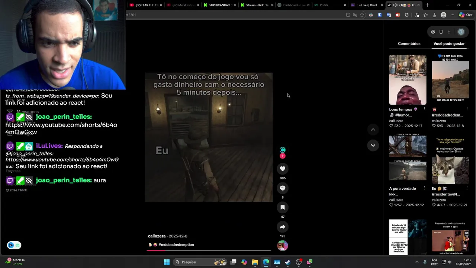Switch to the Você pode gostar tab
Screen dimensions: 476x268
[x=449, y=44]
